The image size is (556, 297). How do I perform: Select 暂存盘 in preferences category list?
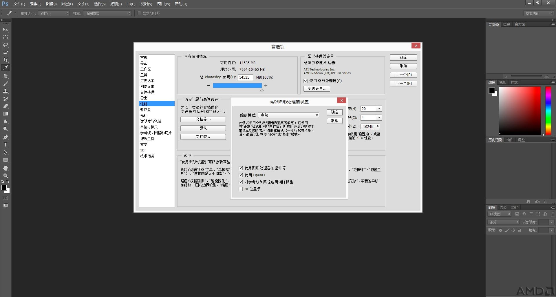point(157,110)
